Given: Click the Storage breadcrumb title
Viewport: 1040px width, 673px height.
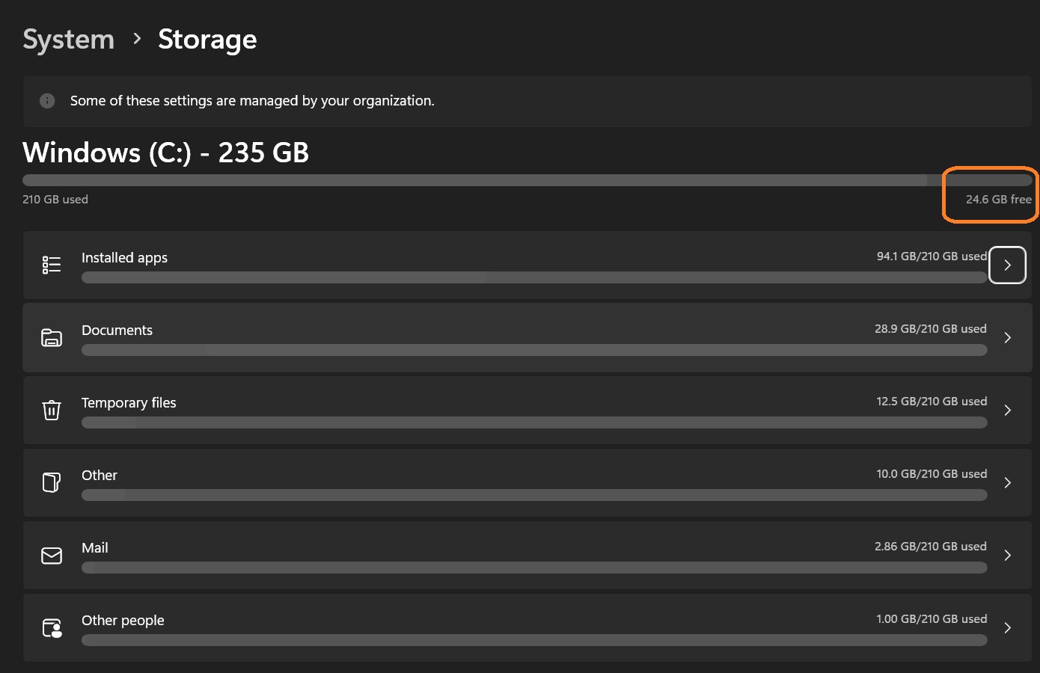Looking at the screenshot, I should pyautogui.click(x=207, y=39).
